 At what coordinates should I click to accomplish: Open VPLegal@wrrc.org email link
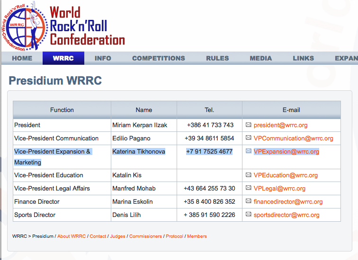pos(279,189)
